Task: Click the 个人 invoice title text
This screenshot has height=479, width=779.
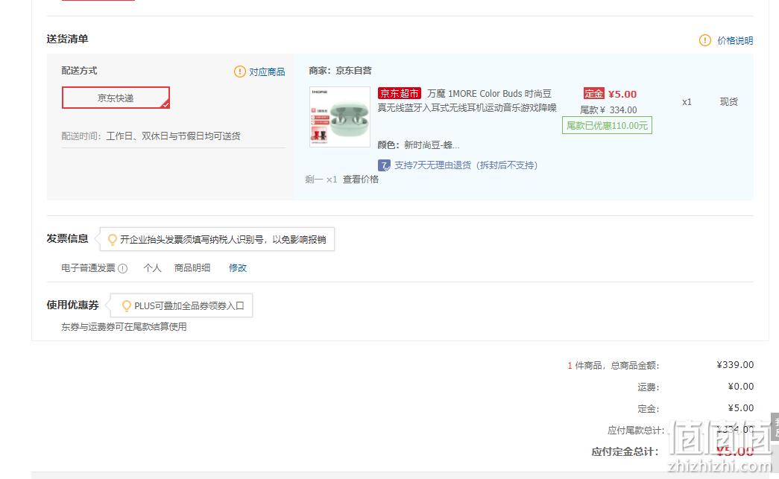Action: (x=152, y=268)
